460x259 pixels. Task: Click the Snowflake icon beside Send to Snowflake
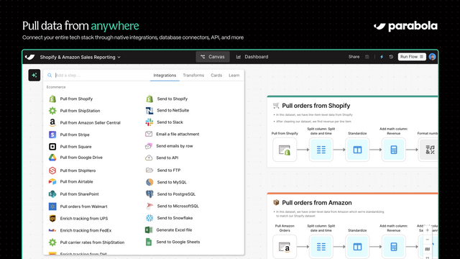tap(149, 218)
